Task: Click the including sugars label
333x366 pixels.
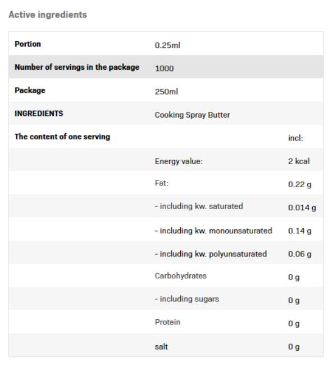Action: [187, 299]
